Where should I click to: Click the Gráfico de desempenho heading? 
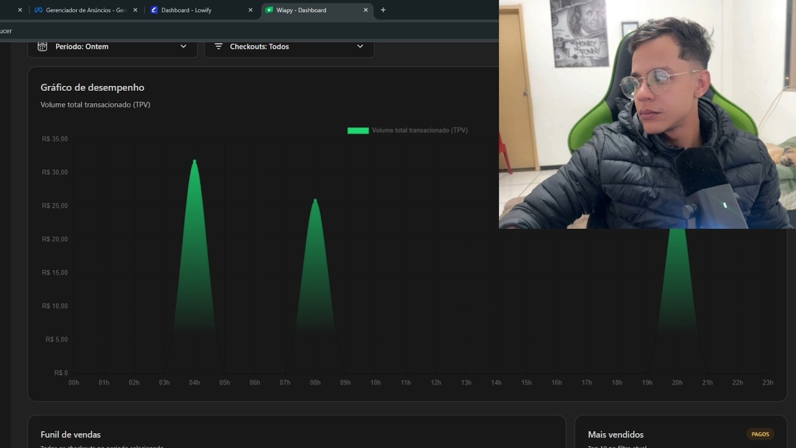click(93, 88)
